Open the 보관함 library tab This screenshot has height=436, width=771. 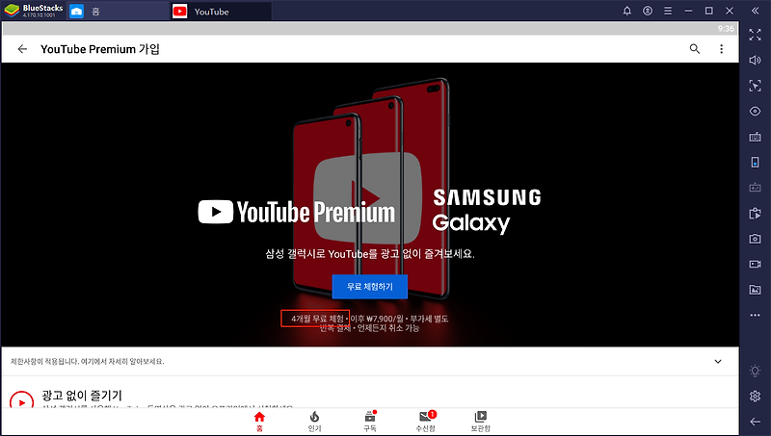click(480, 422)
